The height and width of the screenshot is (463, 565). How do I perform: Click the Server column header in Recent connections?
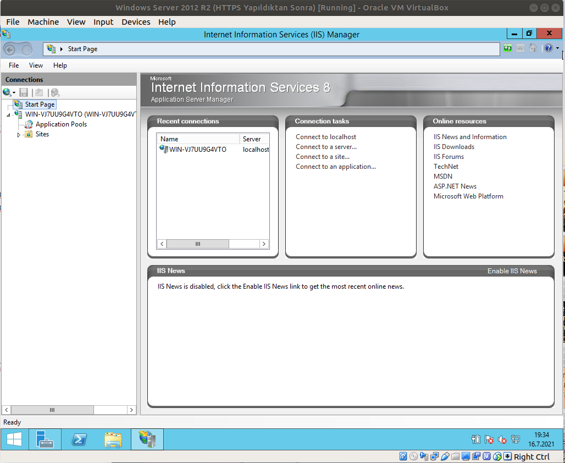point(254,139)
